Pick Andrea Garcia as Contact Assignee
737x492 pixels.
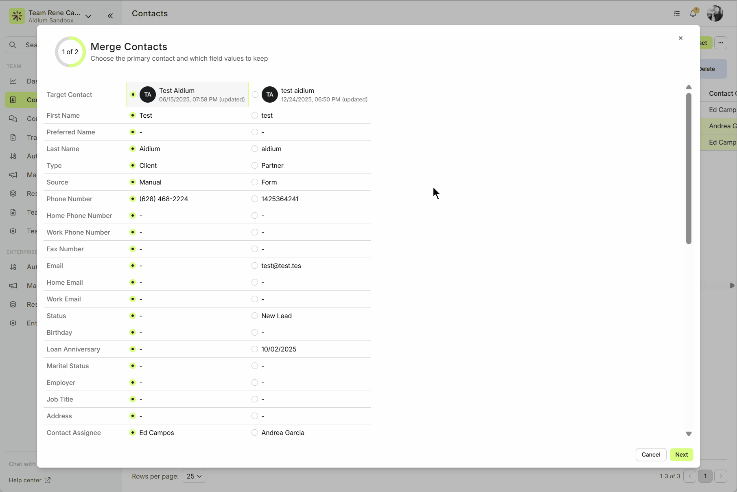[255, 433]
